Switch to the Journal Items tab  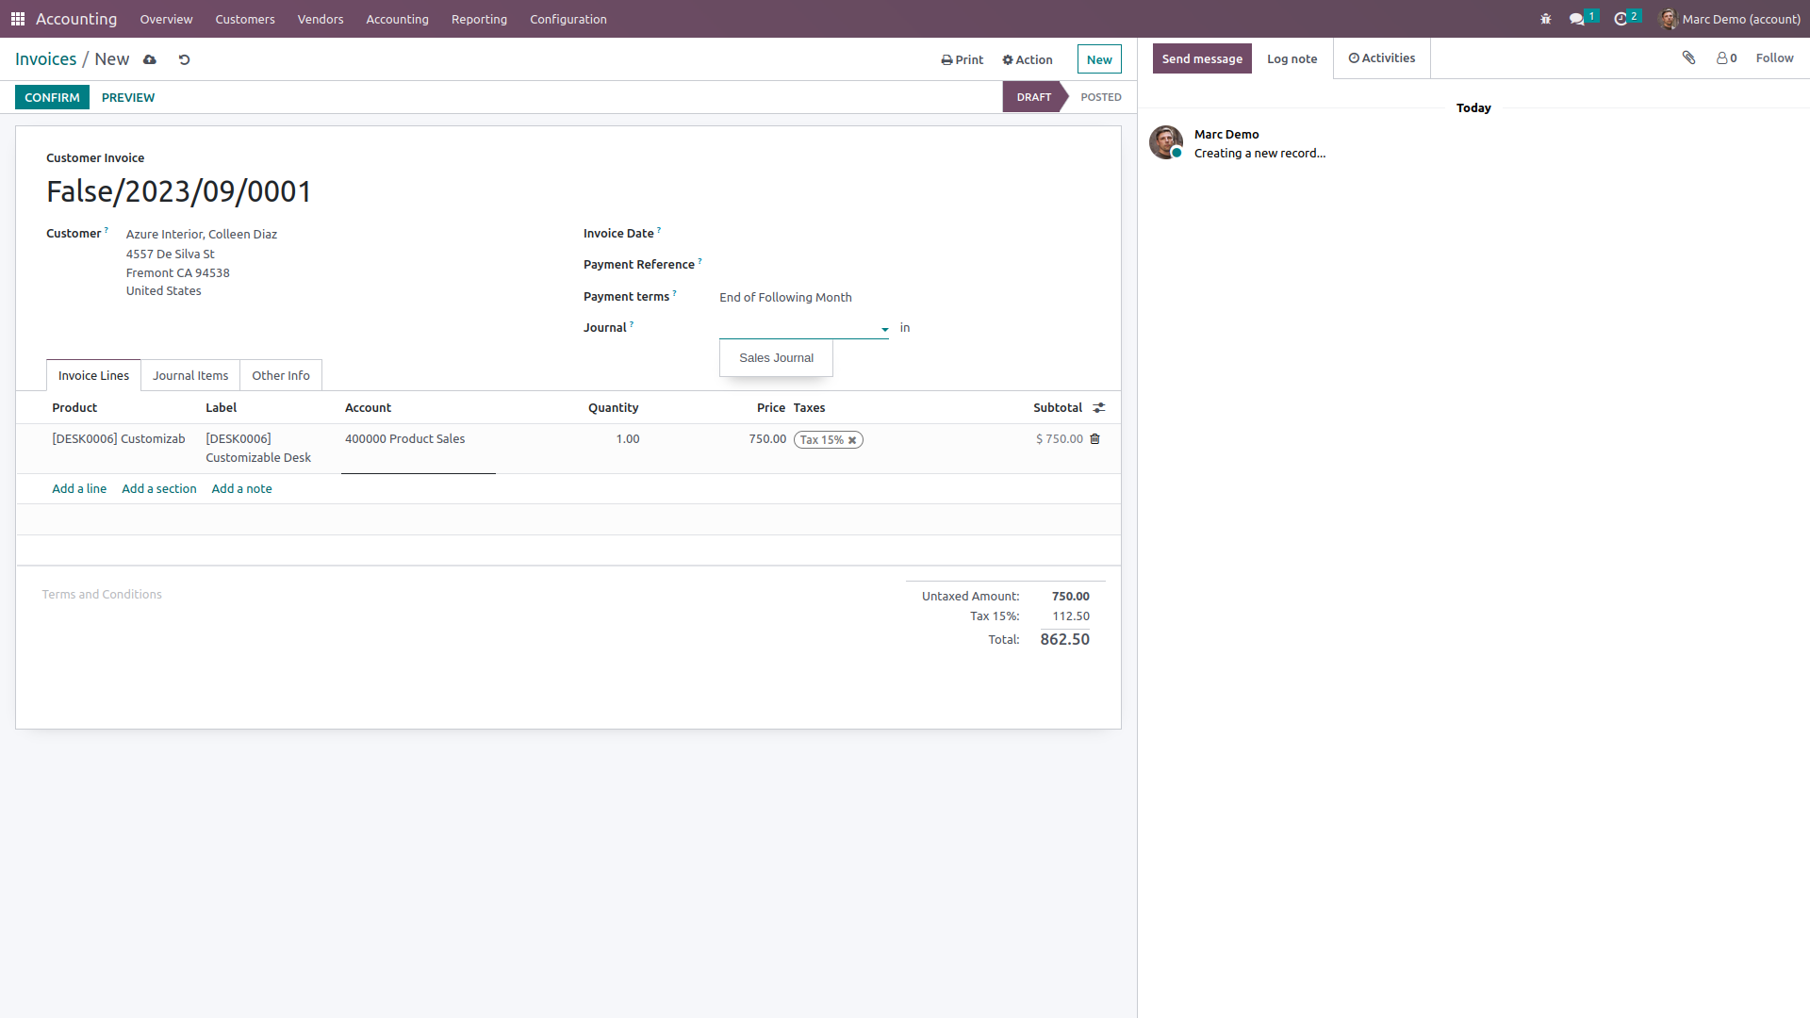click(x=190, y=375)
